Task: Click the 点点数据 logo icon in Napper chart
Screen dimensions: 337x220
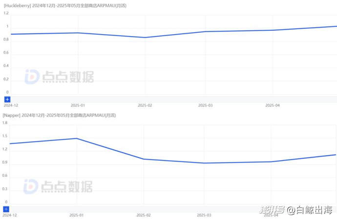Action: click(31, 186)
